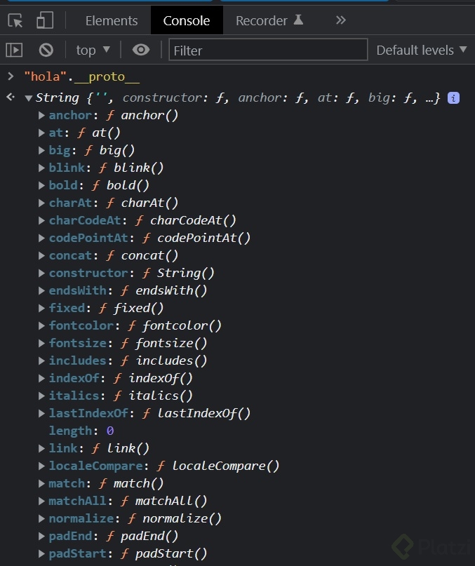Open the Recorder tab
Image resolution: width=475 pixels, height=566 pixels.
click(x=261, y=21)
